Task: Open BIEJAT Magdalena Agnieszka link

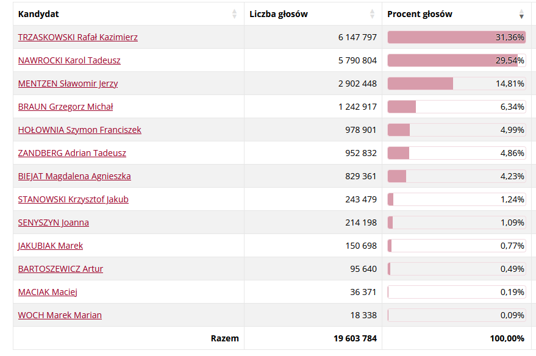Action: tap(74, 176)
